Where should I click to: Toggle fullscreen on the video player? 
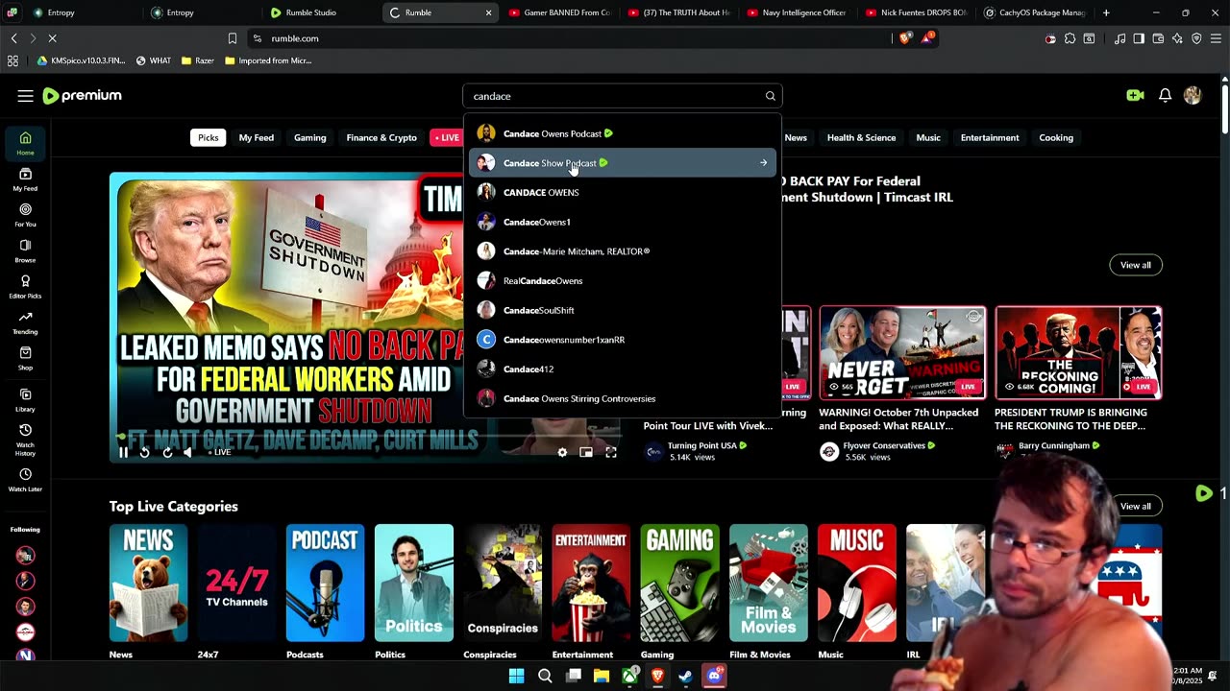click(x=610, y=452)
